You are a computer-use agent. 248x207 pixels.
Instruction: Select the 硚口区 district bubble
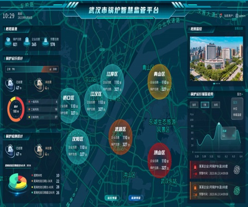tap(69, 106)
